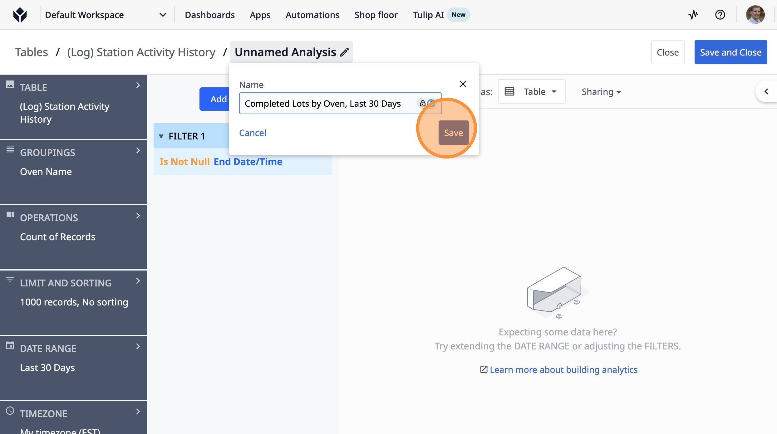Viewport: 777px width, 434px height.
Task: Click the user profile avatar
Action: (x=755, y=15)
